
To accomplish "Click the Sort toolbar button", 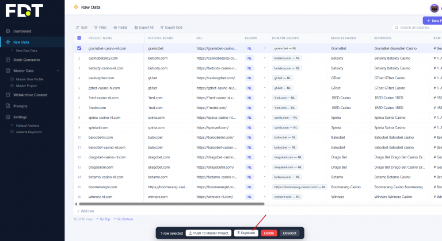I will (x=82, y=28).
